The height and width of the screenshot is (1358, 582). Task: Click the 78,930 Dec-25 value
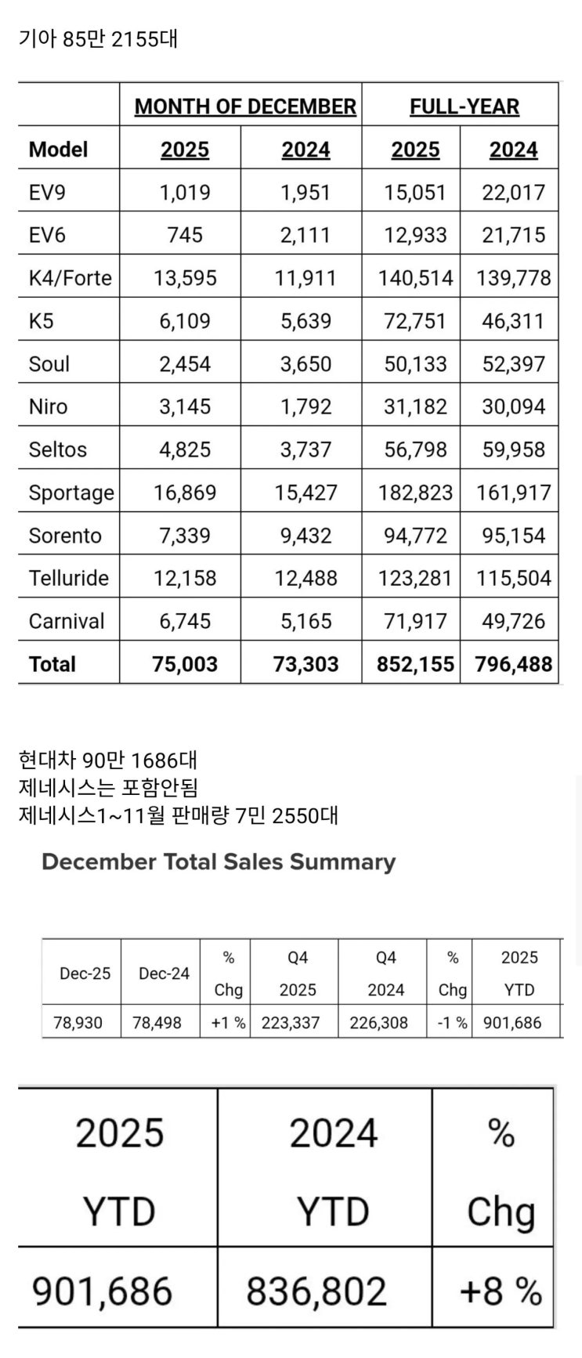coord(78,1023)
